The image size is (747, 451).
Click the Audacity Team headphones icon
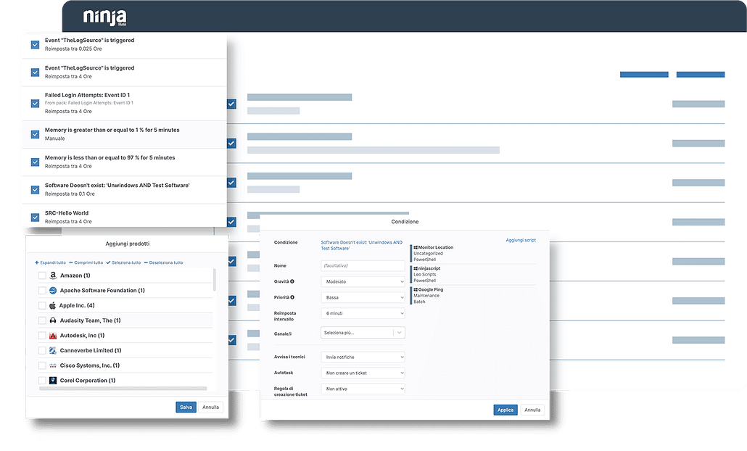click(51, 320)
